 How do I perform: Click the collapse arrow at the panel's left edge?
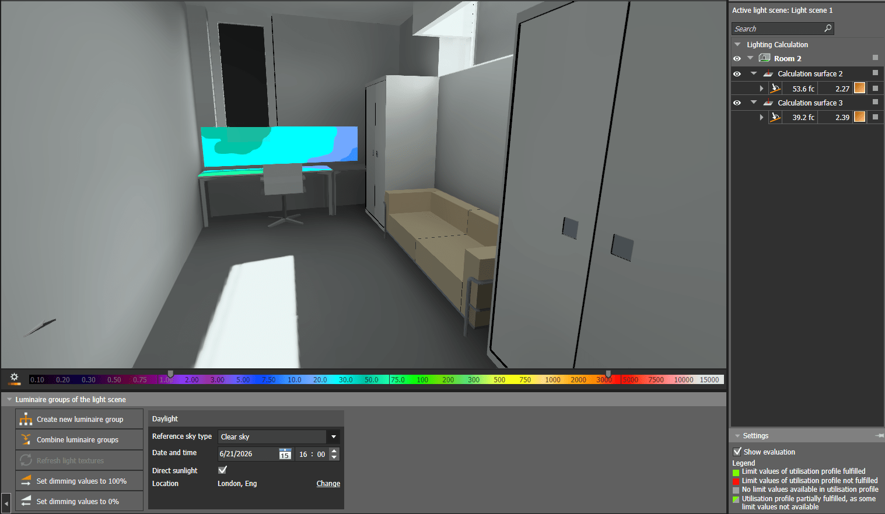pyautogui.click(x=6, y=503)
